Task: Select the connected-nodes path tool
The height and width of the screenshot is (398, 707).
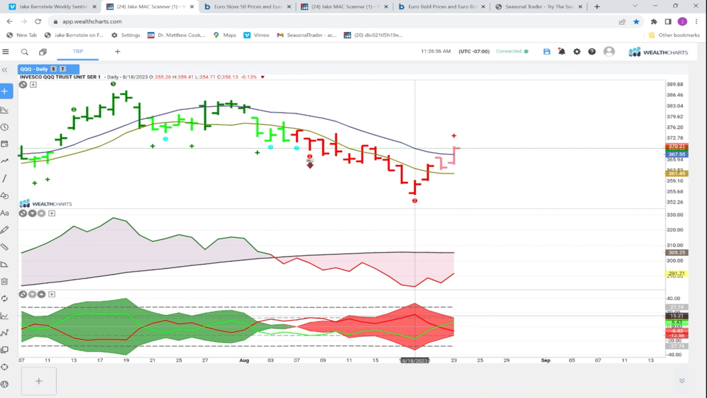Action: pyautogui.click(x=4, y=333)
